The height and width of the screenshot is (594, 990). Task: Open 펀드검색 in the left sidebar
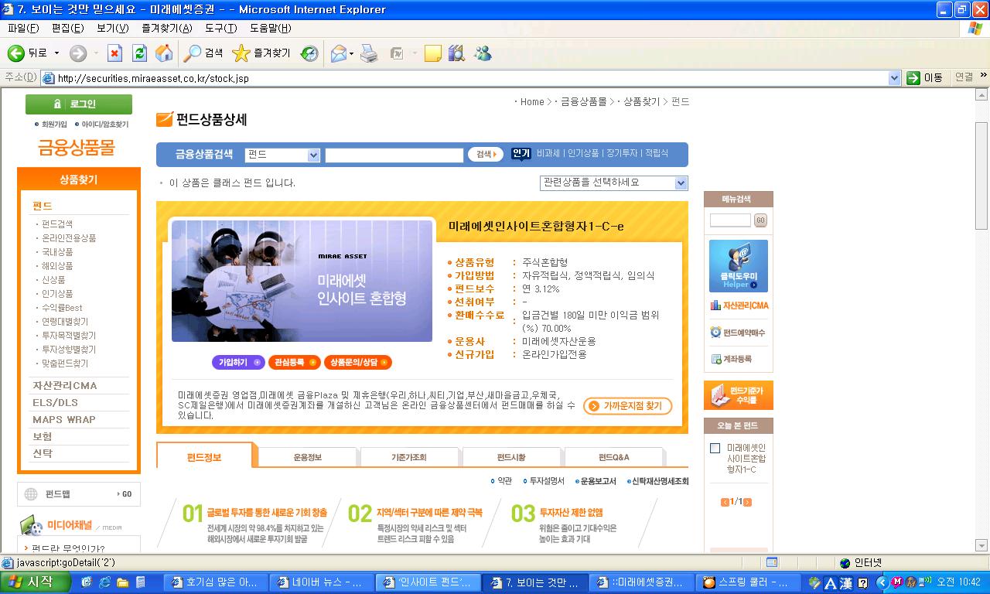(x=57, y=224)
